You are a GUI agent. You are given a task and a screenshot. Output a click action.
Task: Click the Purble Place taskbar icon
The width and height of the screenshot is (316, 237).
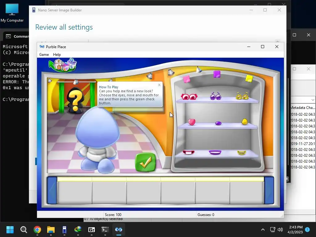(x=118, y=230)
